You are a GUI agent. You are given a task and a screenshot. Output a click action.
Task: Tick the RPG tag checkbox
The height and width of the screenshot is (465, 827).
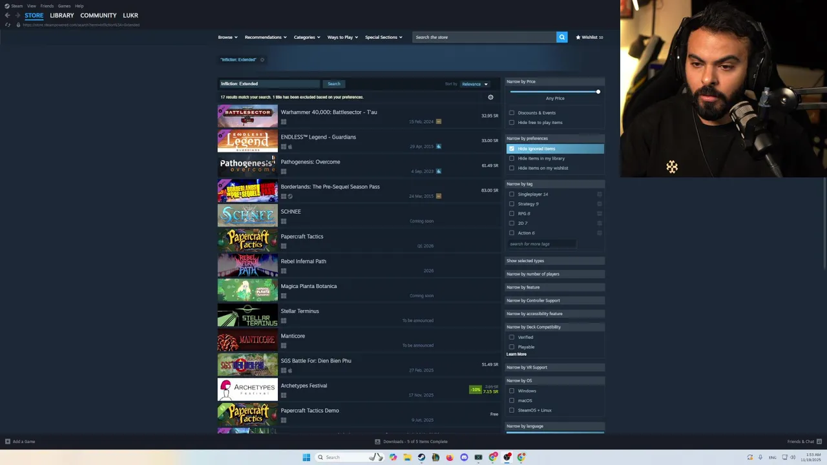pyautogui.click(x=512, y=214)
